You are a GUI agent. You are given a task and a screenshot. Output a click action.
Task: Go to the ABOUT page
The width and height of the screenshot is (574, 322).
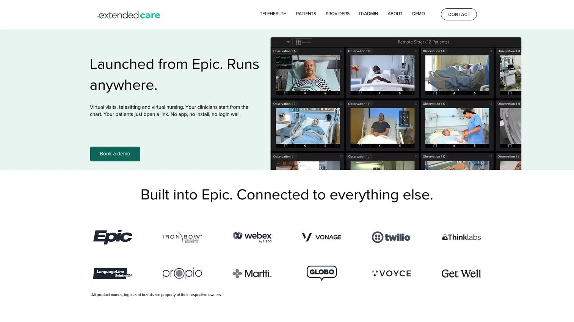click(395, 14)
